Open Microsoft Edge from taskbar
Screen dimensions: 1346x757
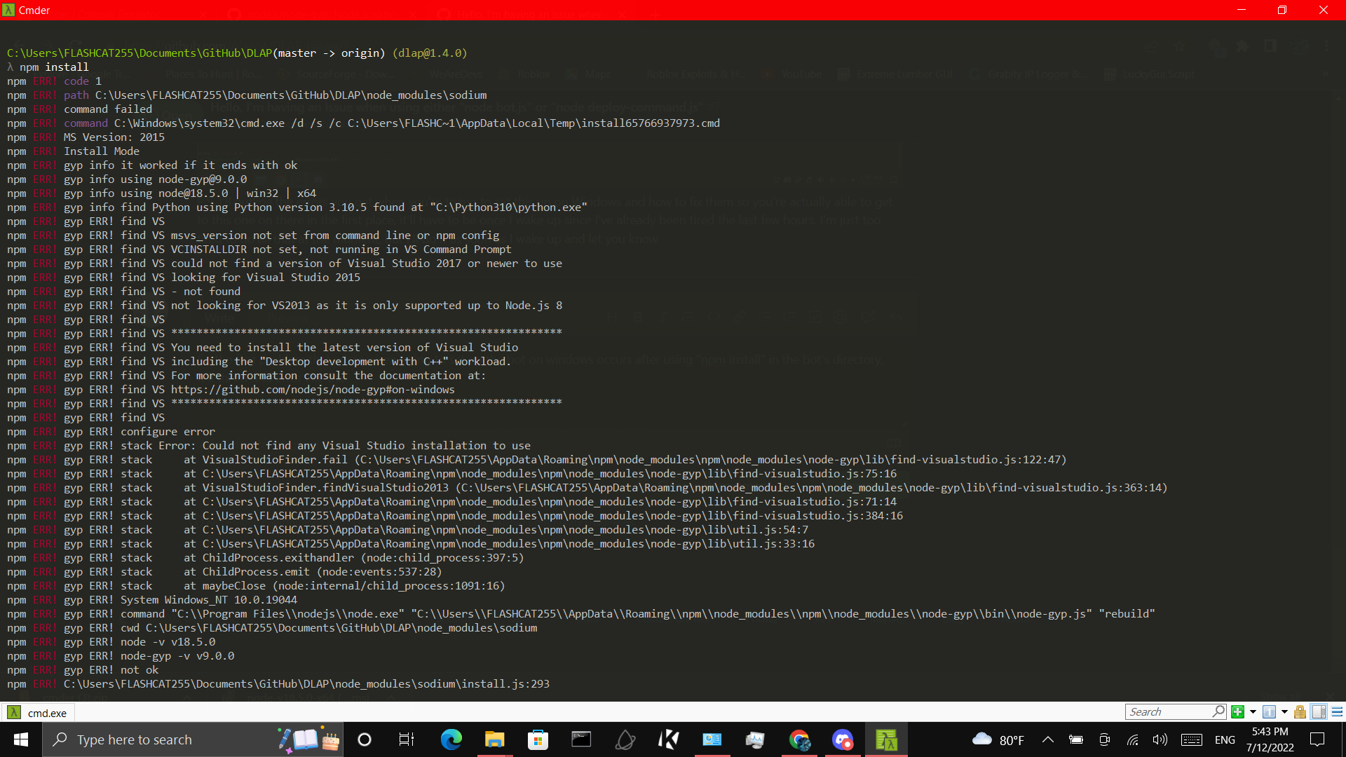click(x=451, y=739)
